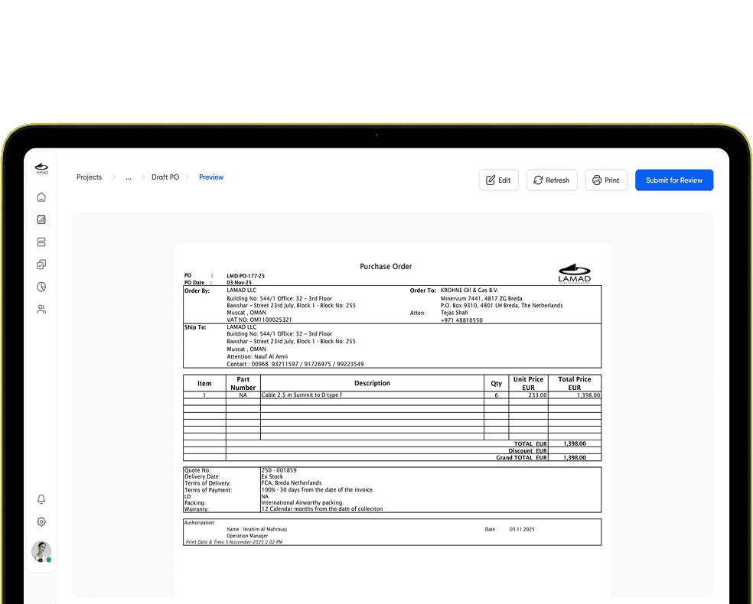This screenshot has width=753, height=604.
Task: Click the LAMAD logo in the sidebar
Action: point(42,168)
